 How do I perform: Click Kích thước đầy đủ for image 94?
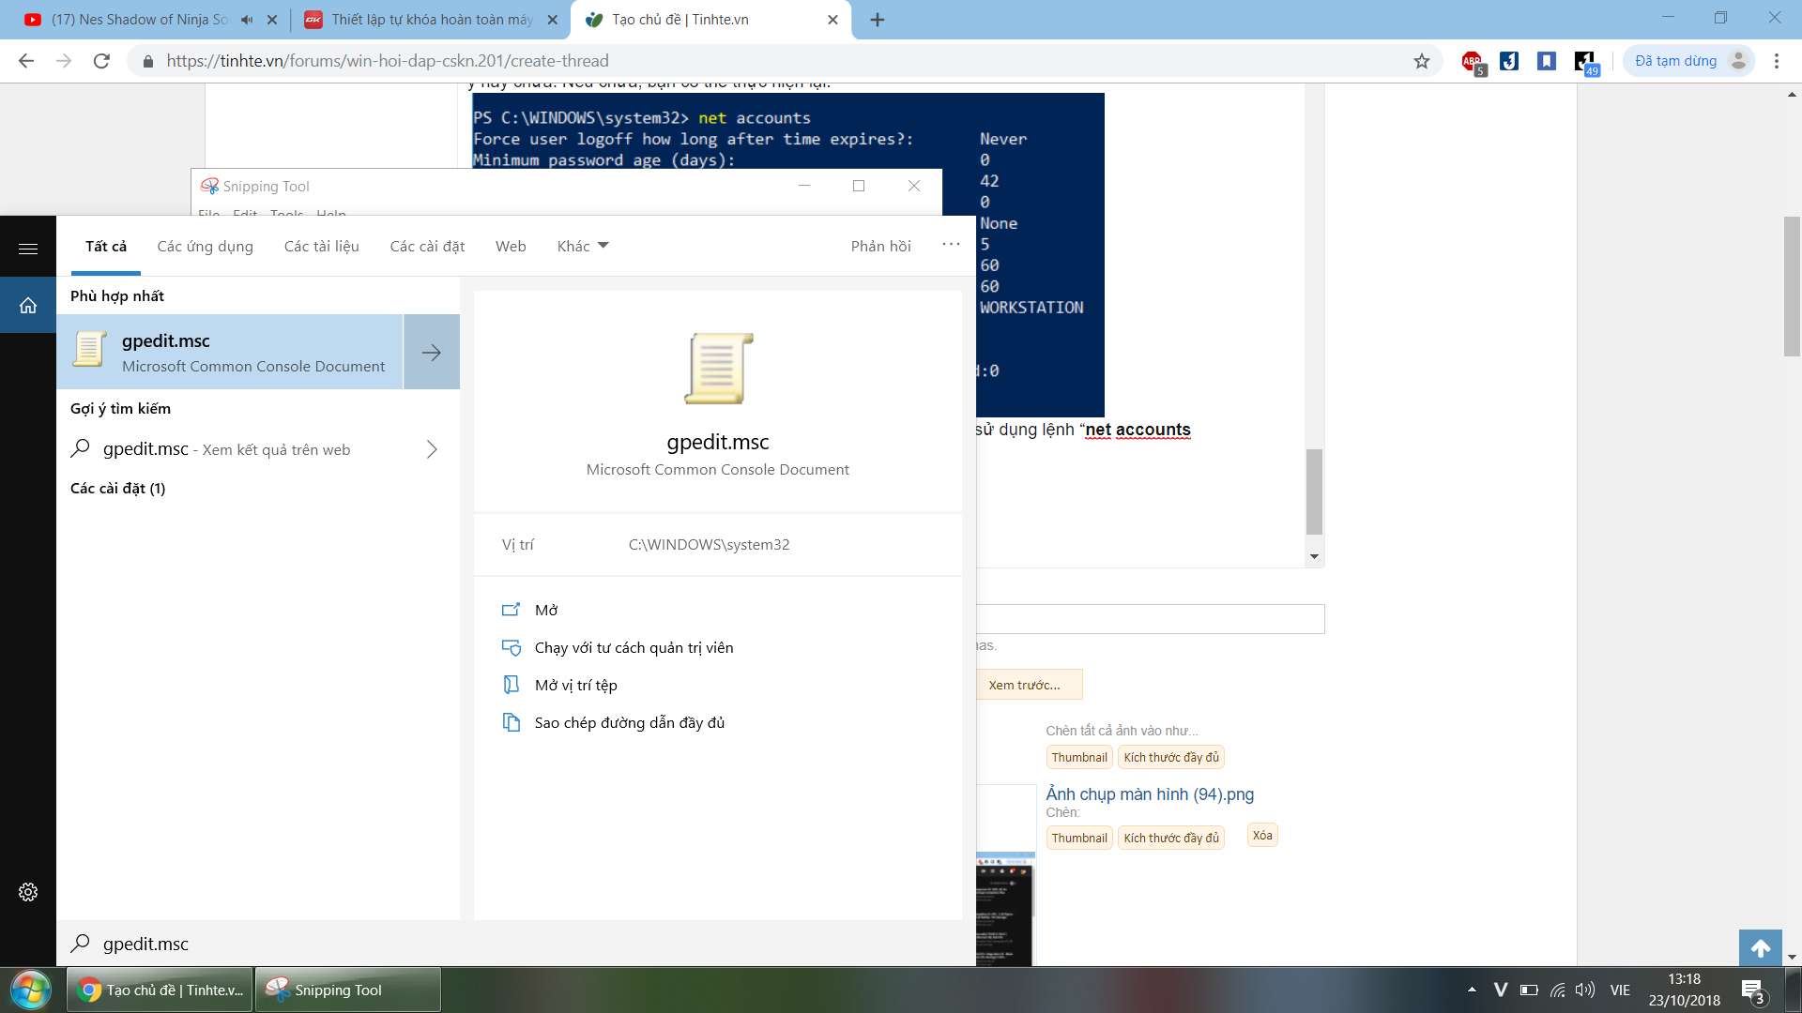point(1171,838)
